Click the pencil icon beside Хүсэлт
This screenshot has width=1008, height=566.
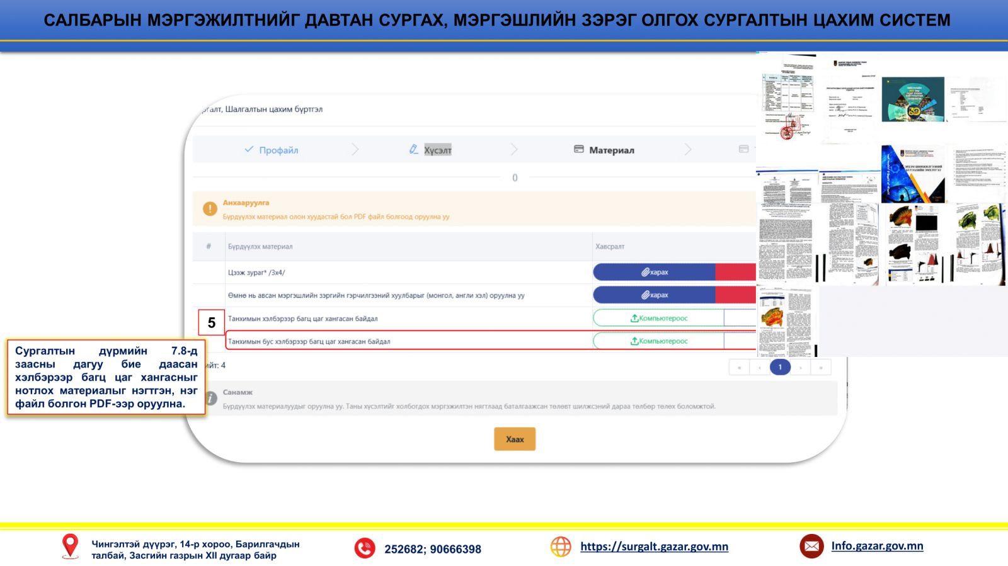pos(413,149)
